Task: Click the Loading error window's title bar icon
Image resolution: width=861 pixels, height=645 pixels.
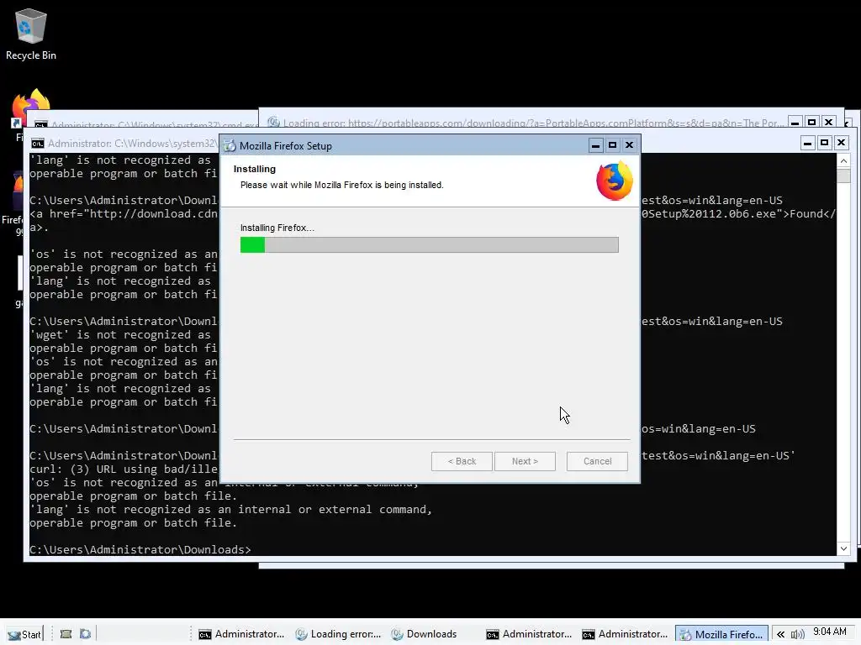Action: [x=273, y=123]
